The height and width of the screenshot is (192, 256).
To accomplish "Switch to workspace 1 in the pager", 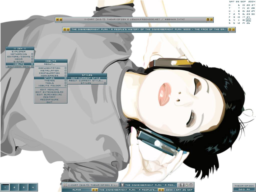I will coord(5,187).
